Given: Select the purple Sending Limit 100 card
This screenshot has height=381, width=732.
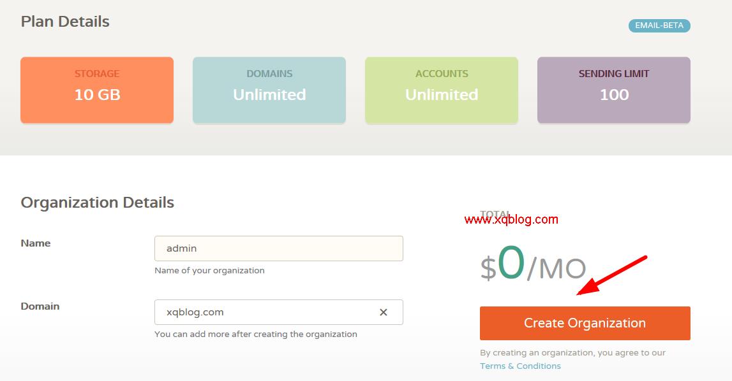Looking at the screenshot, I should (614, 90).
